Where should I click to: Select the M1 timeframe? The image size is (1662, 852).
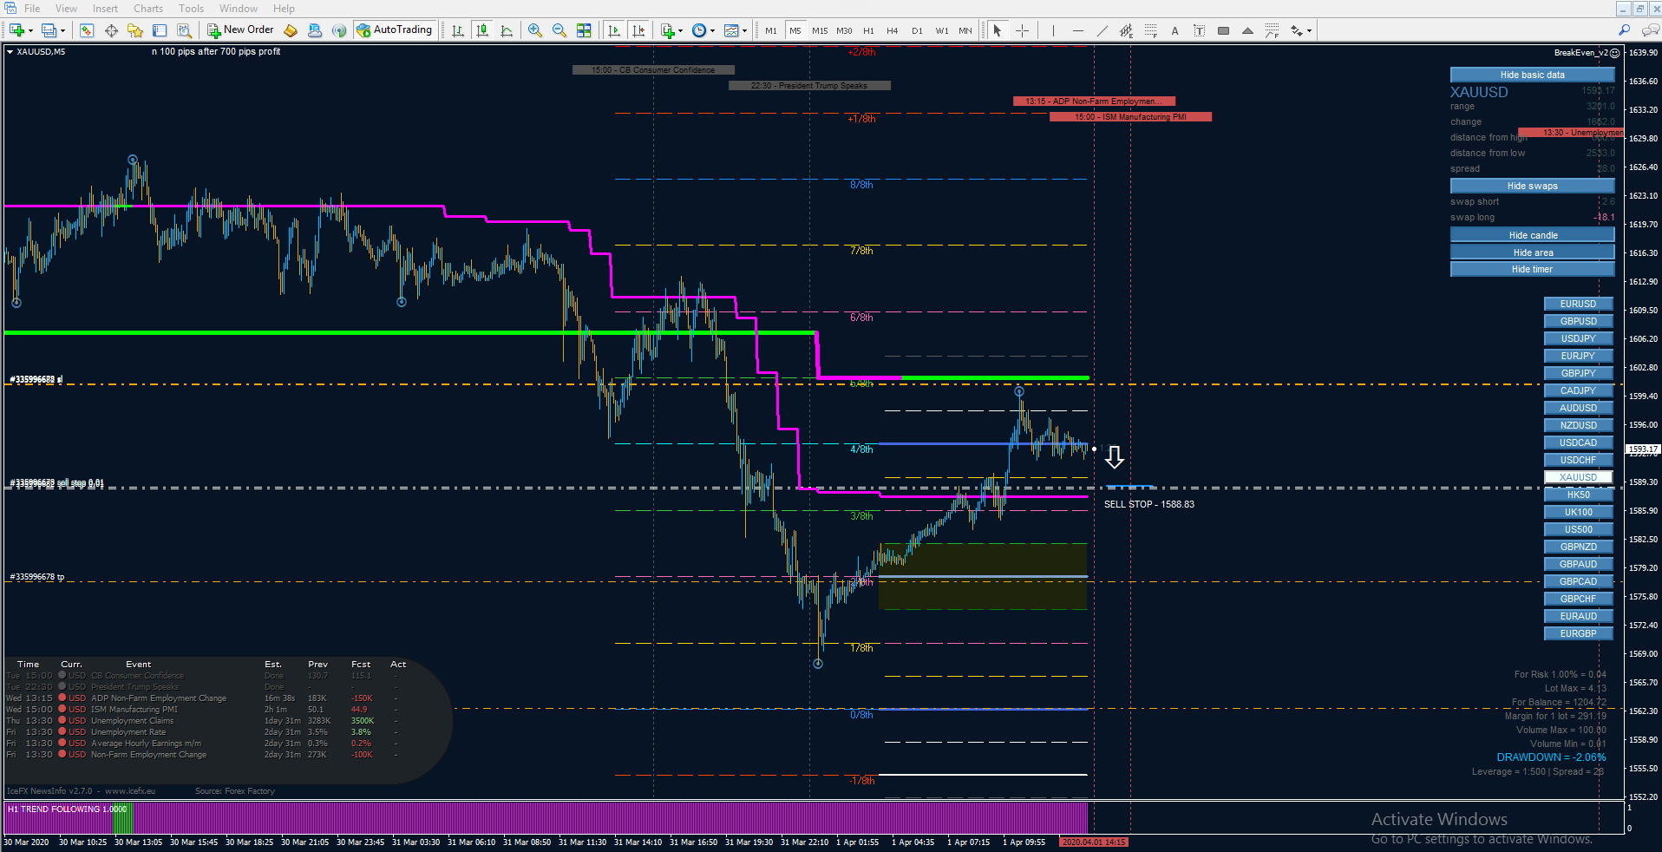[771, 30]
